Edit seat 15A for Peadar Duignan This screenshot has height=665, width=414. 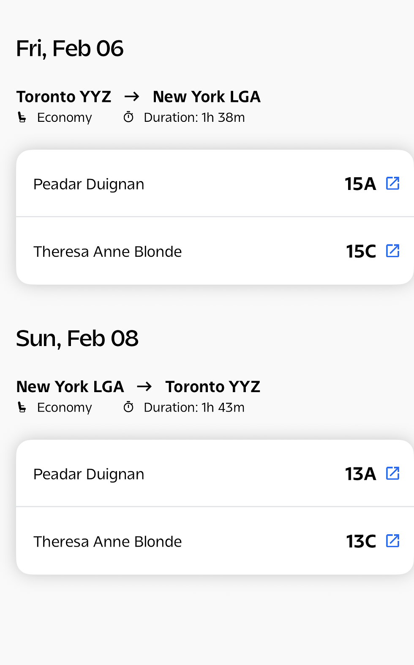click(392, 184)
